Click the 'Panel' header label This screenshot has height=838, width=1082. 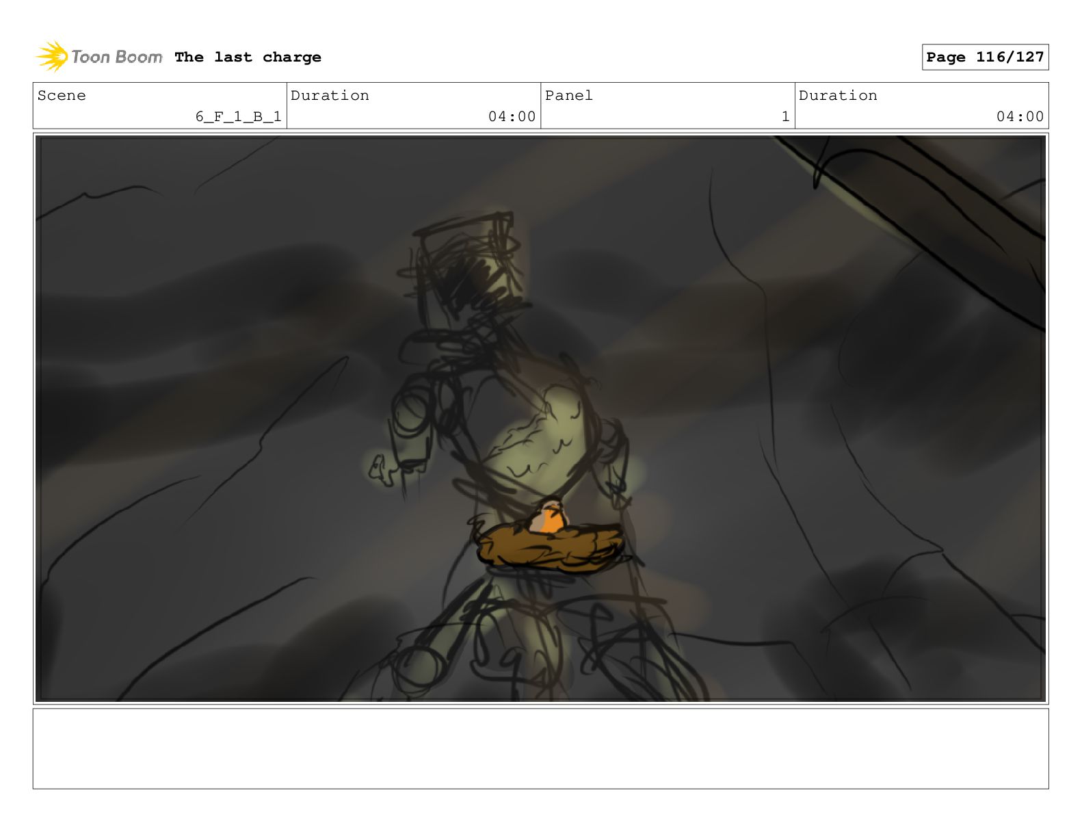click(x=569, y=96)
